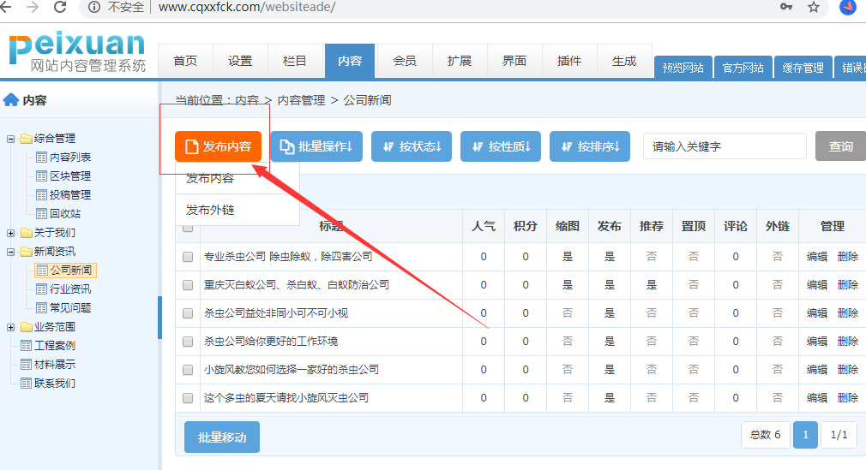Screen dimensions: 866x470
Task: Switch to the 会员 tab
Action: pyautogui.click(x=405, y=61)
